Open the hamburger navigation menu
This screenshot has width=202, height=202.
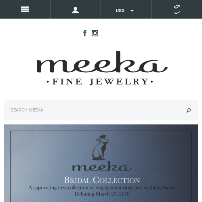click(x=25, y=9)
